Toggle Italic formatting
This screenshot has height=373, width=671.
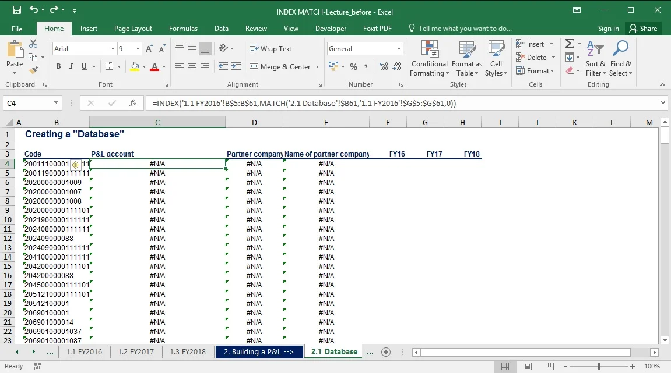72,67
